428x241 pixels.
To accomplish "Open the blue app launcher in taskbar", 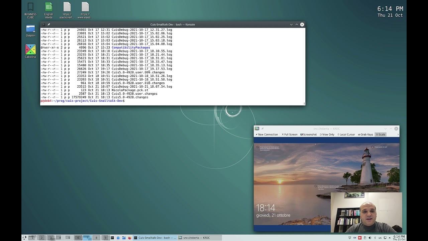I will (118, 238).
